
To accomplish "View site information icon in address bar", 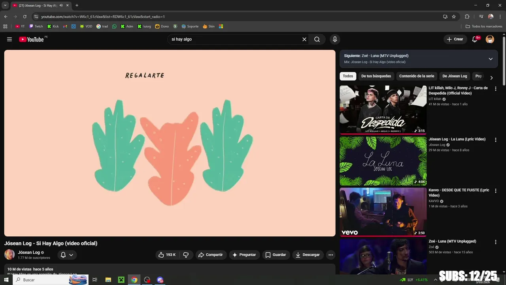I will (x=36, y=17).
